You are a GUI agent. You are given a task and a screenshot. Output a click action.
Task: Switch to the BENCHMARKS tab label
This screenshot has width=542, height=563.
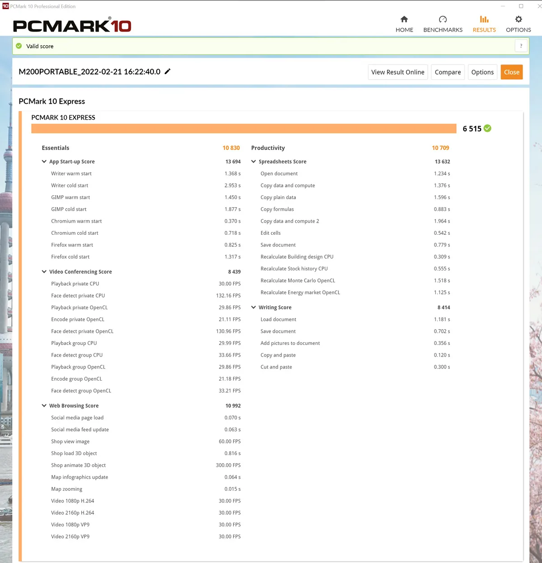pyautogui.click(x=443, y=30)
